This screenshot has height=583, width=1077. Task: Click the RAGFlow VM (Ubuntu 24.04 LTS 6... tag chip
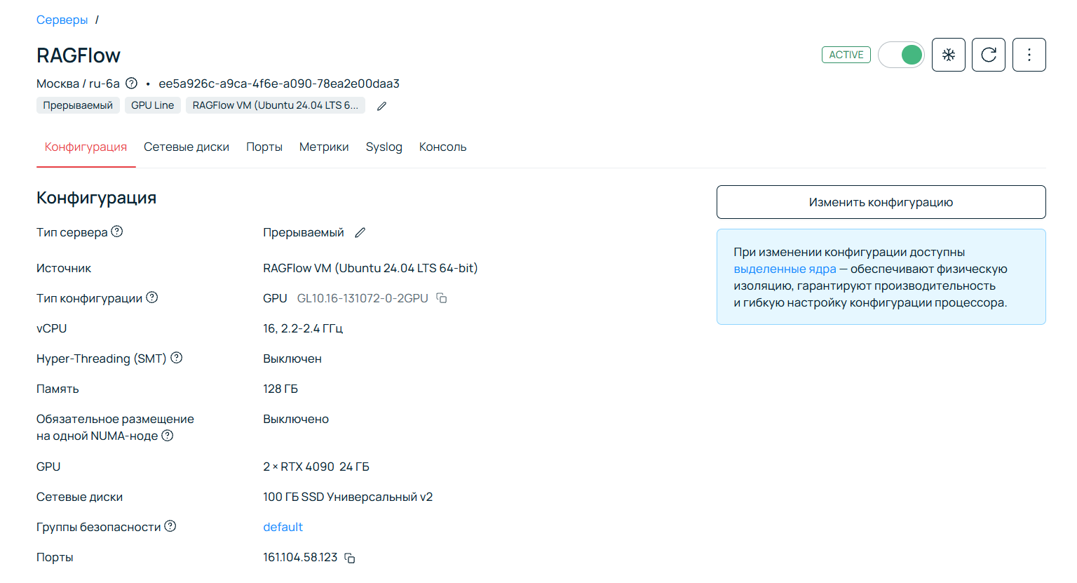click(x=276, y=105)
